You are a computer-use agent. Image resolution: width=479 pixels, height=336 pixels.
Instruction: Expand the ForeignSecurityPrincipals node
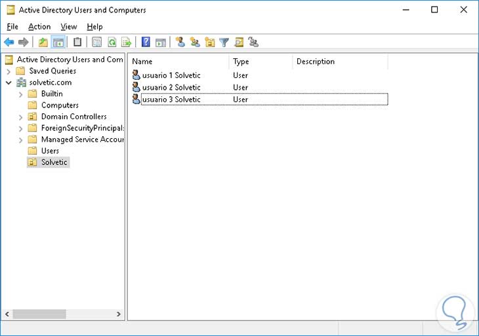20,128
